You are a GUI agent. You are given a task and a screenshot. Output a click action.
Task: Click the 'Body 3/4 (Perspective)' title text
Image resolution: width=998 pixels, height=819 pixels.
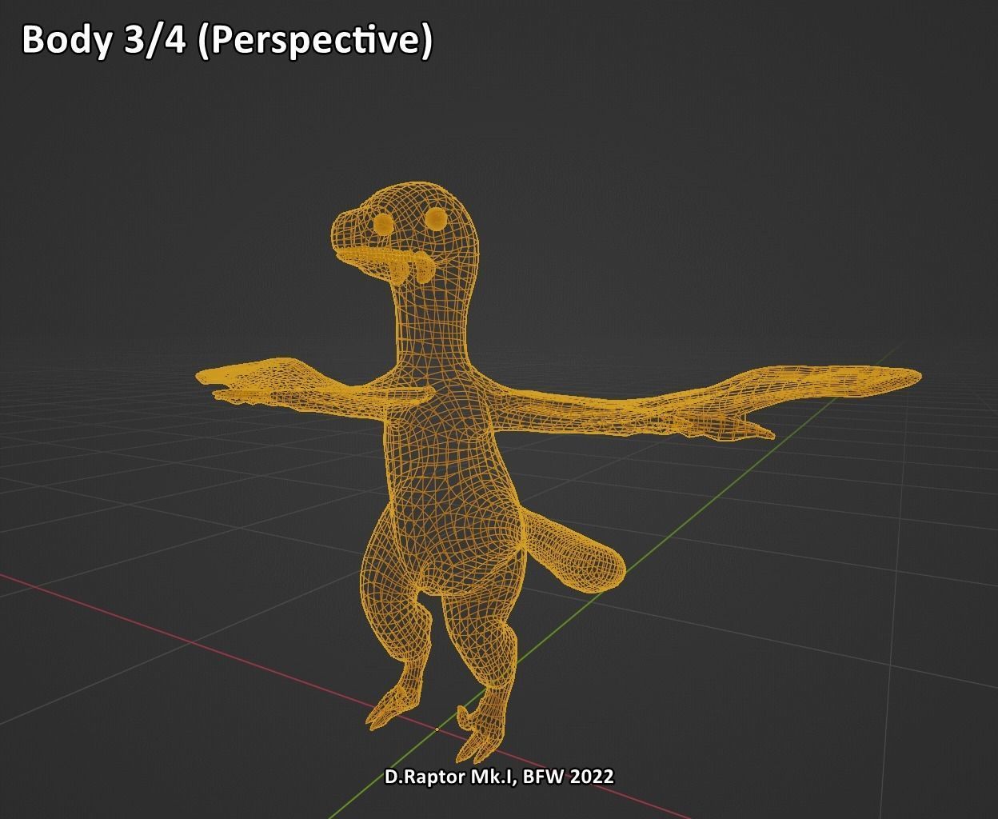click(227, 40)
